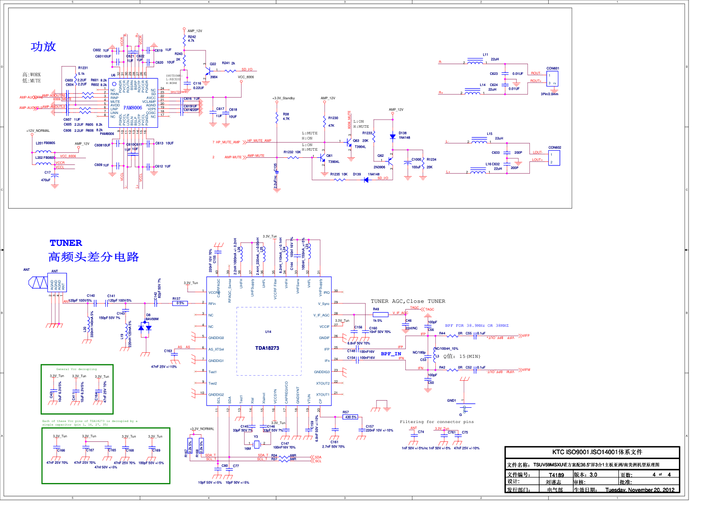The image size is (714, 505).
Task: Select the CON601 connector label
Action: 553,68
